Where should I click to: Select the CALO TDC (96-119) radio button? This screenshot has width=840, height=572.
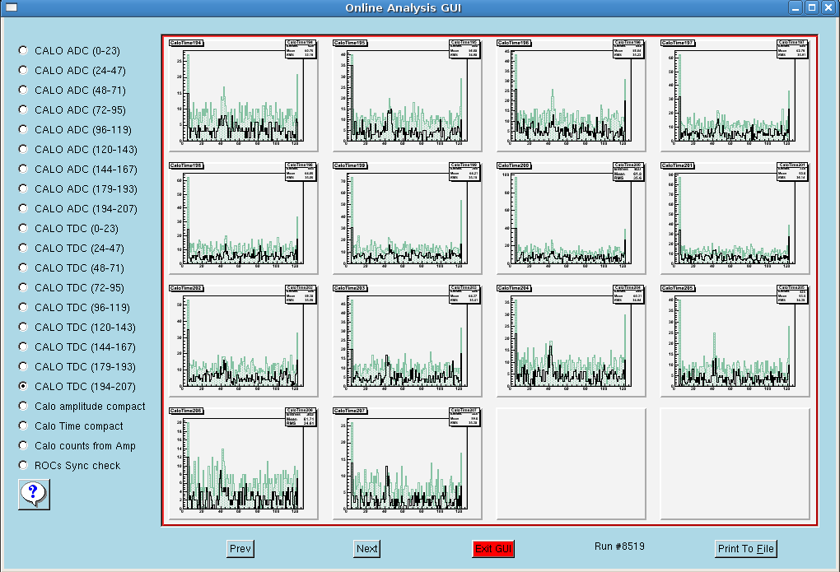coord(23,308)
